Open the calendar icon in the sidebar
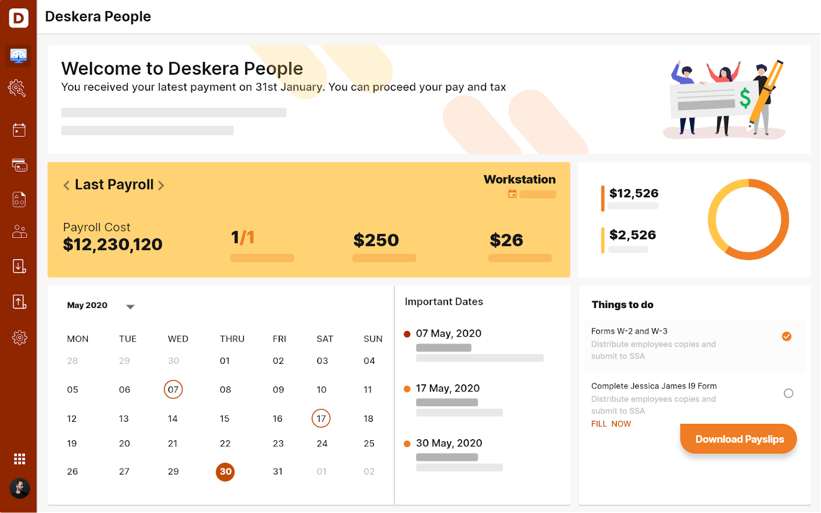The height and width of the screenshot is (513, 821). (x=19, y=130)
